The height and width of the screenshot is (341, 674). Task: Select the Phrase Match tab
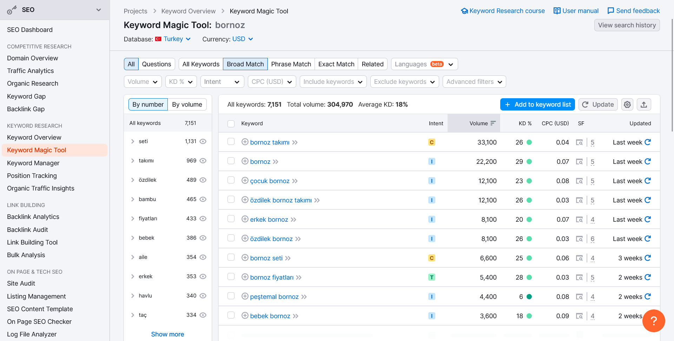(291, 64)
